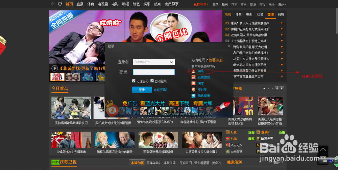Click the Tencent Weibo logo icon
This screenshot has width=338, height=170.
193,96
